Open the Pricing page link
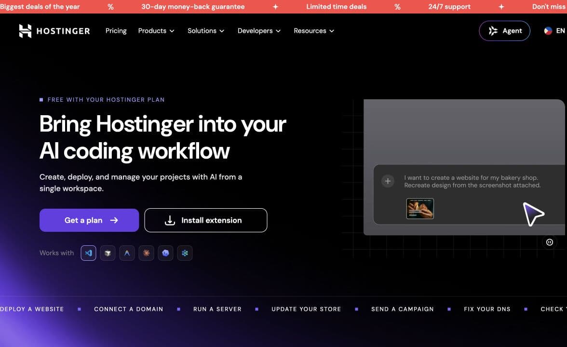The height and width of the screenshot is (347, 567). tap(116, 31)
